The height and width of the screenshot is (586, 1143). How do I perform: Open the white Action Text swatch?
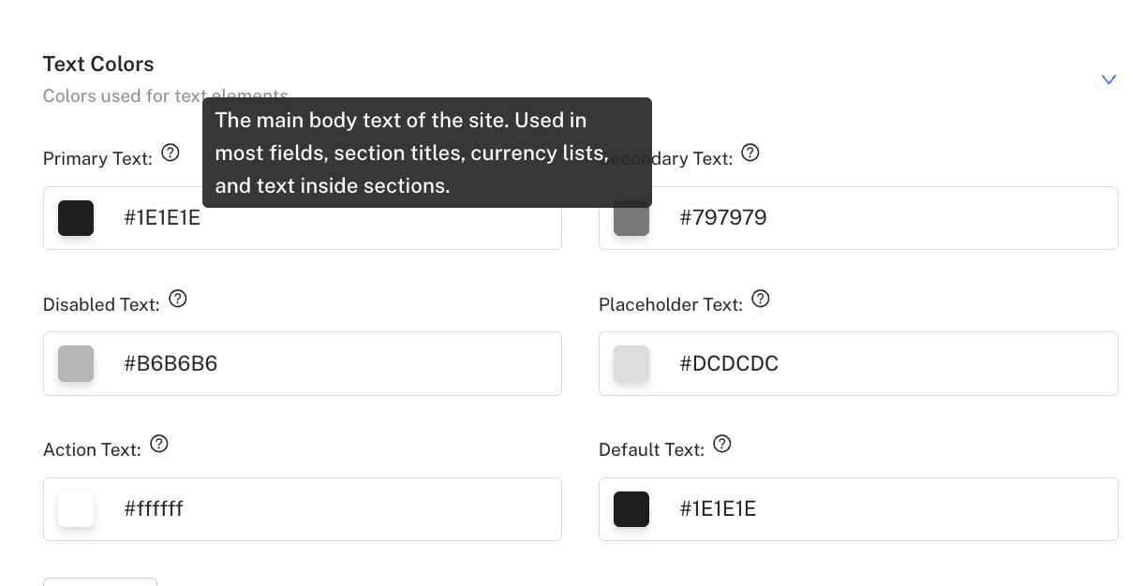pos(76,509)
